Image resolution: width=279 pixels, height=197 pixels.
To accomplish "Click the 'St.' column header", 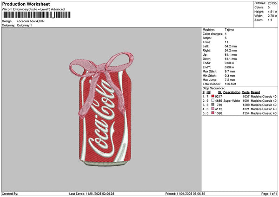I will pyautogui.click(x=220, y=92).
